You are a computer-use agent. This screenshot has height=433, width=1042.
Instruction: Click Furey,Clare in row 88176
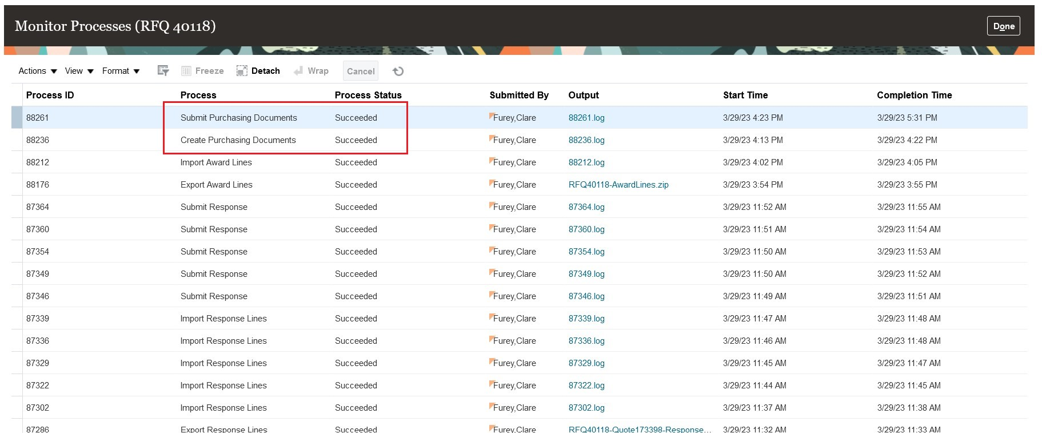(x=514, y=185)
